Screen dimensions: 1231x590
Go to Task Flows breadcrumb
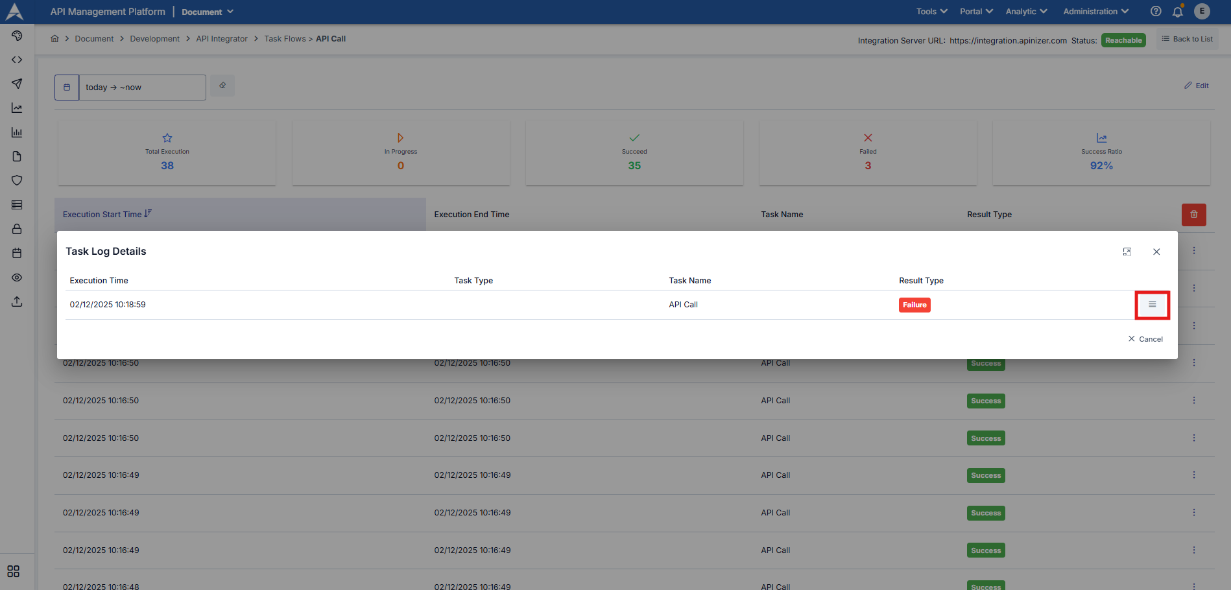pos(285,39)
